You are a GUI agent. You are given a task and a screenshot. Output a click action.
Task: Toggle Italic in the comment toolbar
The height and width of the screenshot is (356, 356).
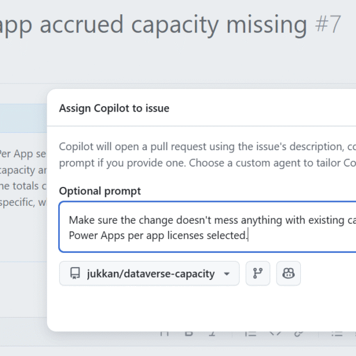pyautogui.click(x=213, y=333)
